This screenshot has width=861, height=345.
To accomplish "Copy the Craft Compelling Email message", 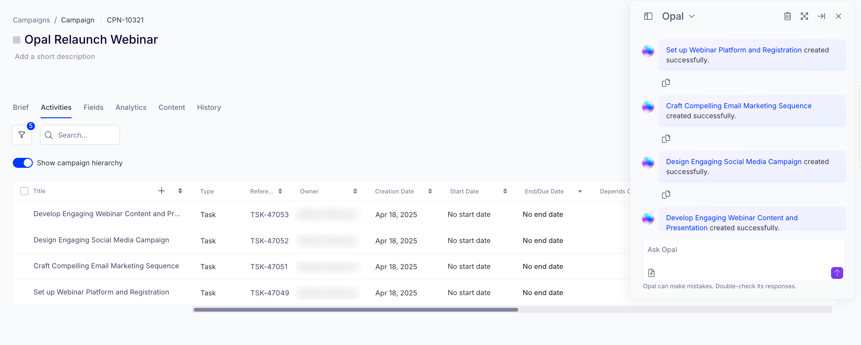I will [x=666, y=138].
